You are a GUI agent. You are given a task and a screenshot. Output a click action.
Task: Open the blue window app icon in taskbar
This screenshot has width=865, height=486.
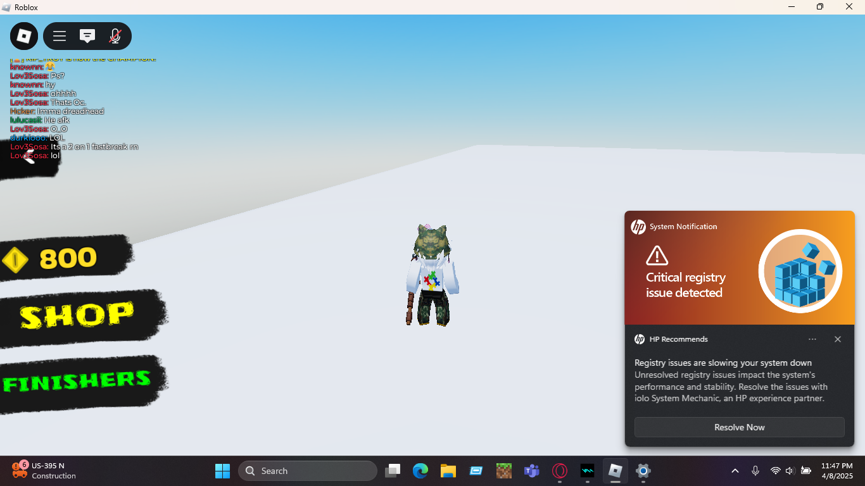[x=476, y=471]
